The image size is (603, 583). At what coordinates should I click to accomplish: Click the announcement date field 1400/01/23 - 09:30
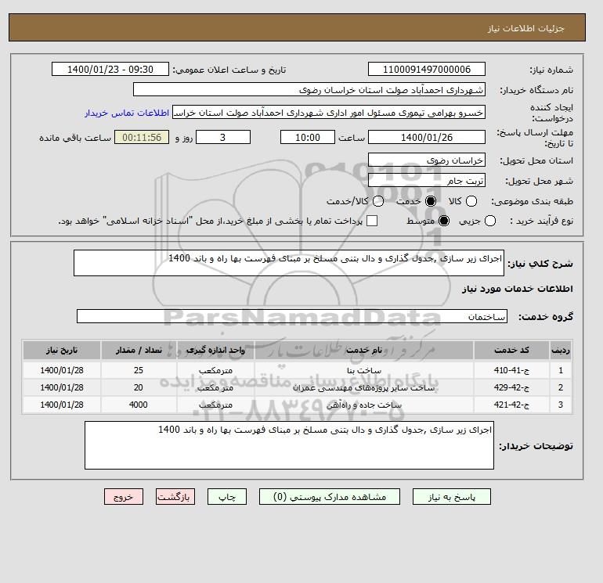tap(110, 69)
